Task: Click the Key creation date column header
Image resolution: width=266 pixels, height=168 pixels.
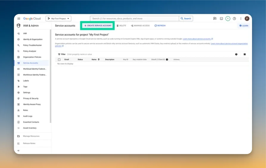Action: (x=140, y=60)
